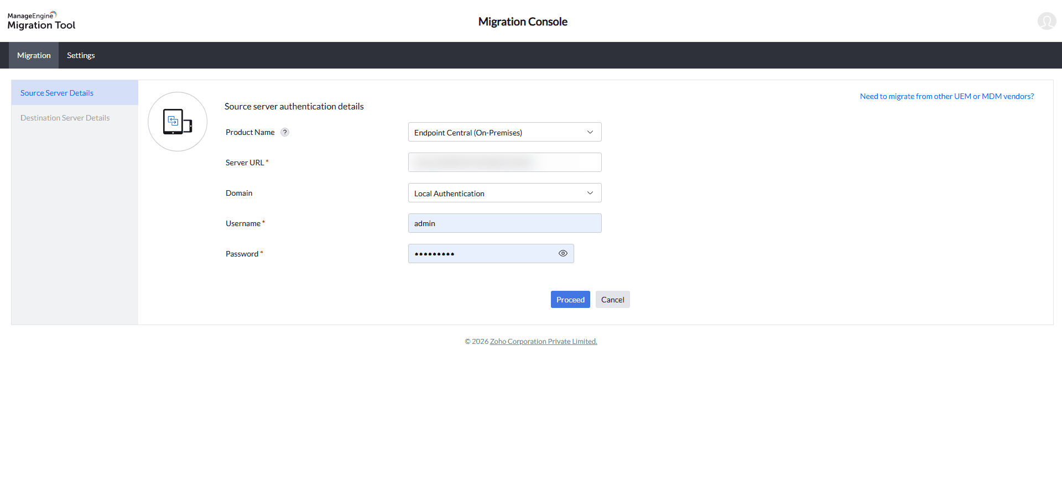
Task: Show password with the eye icon
Action: click(563, 253)
